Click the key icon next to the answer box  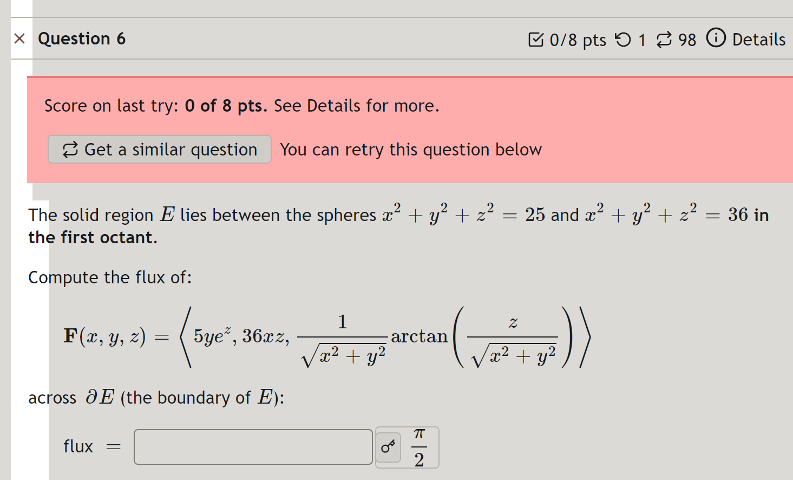[388, 446]
